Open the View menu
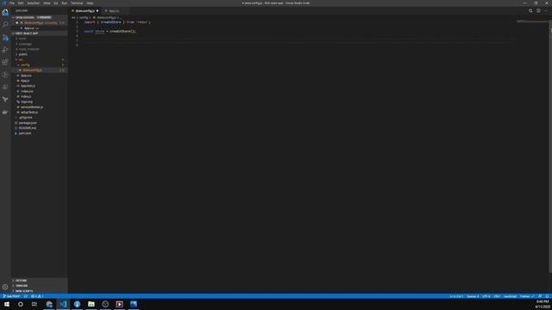Screen dimensions: 552x310 pos(47,3)
